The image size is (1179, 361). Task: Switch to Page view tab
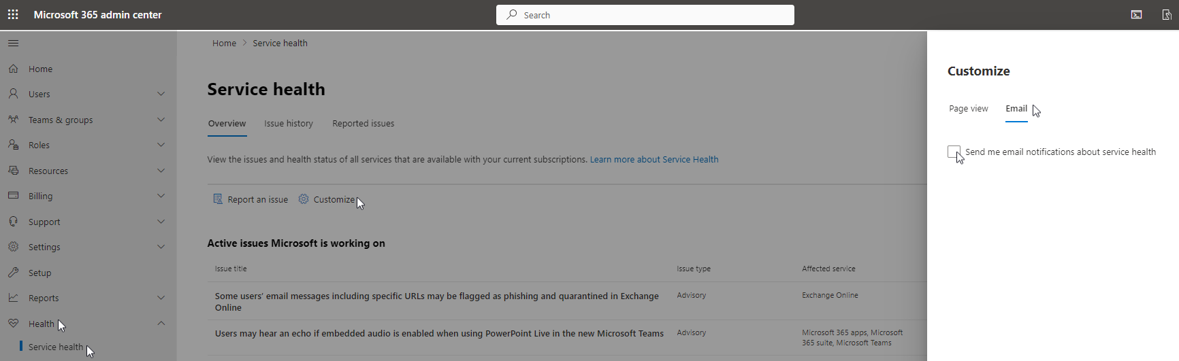968,109
